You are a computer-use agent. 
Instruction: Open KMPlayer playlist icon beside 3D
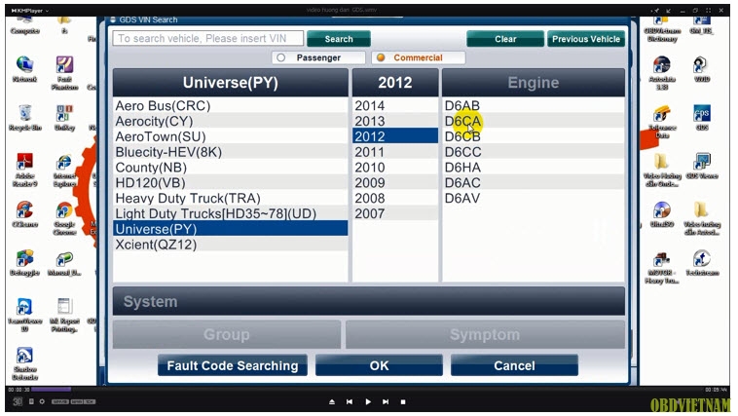(x=31, y=401)
